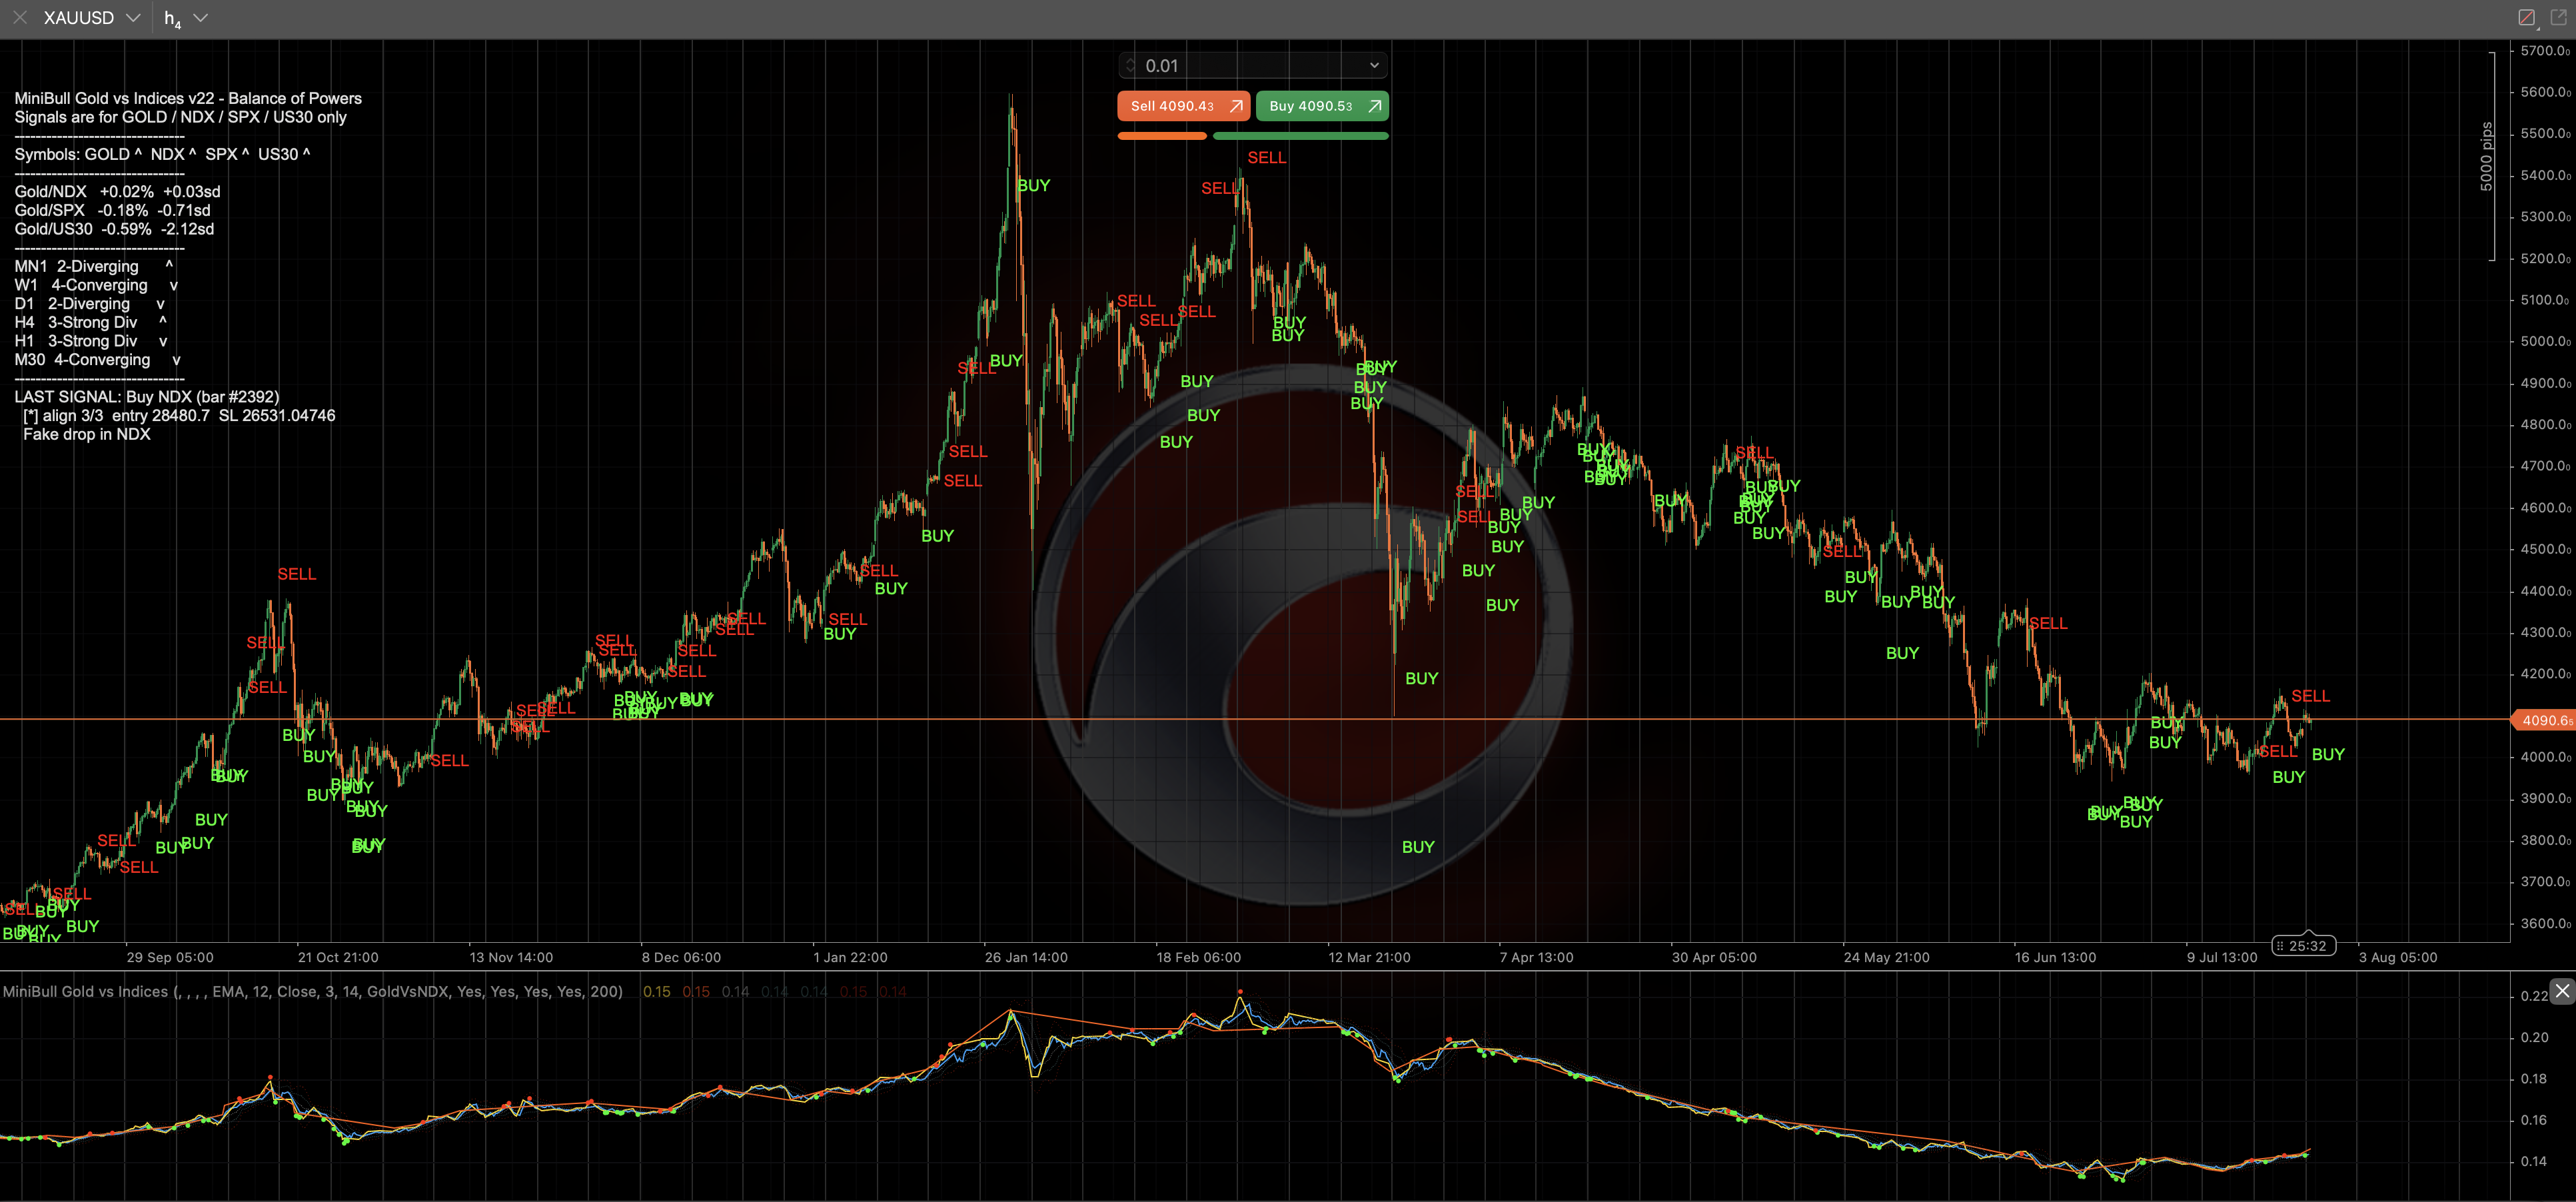2576x1202 pixels.
Task: Click the LAST SIGNAL: Buy NDX text line
Action: tap(147, 397)
